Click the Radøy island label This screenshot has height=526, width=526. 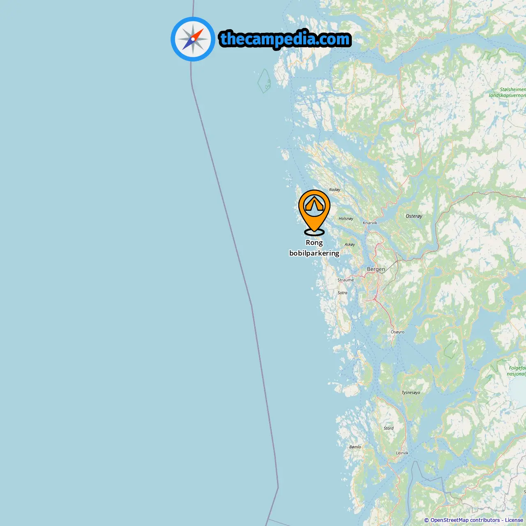click(x=335, y=190)
